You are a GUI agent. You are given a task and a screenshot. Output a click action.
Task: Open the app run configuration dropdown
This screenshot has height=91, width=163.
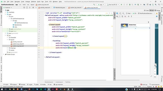[x=101, y=5]
